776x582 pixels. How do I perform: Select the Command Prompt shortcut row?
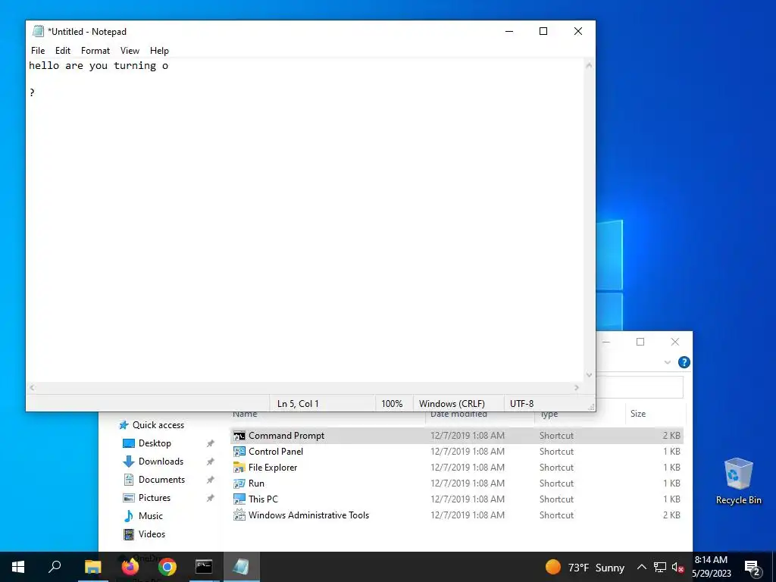[457, 436]
